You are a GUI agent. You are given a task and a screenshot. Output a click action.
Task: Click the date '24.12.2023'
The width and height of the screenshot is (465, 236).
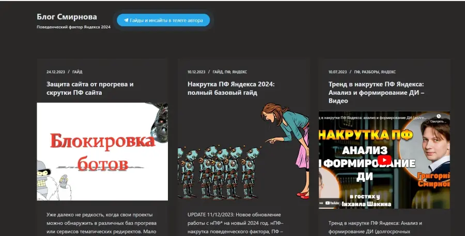[x=56, y=72]
